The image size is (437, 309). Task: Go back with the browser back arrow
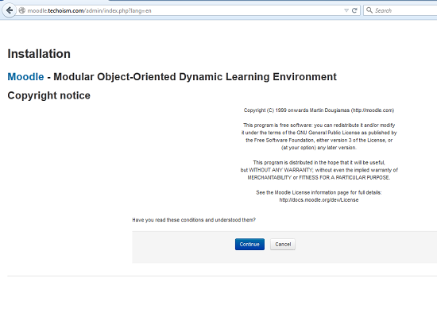tap(10, 10)
